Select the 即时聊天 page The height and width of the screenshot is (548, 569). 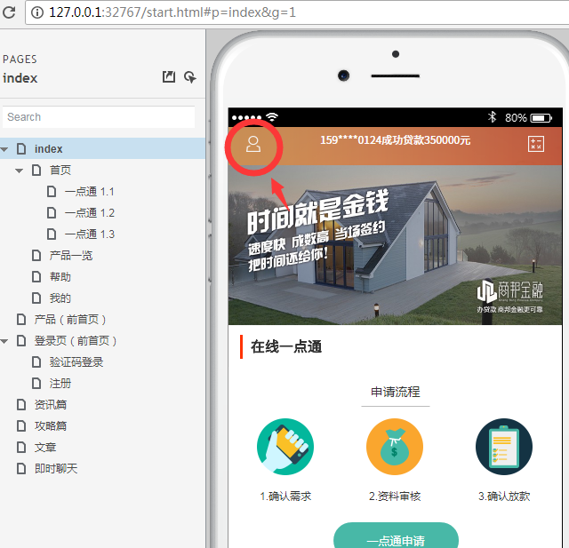[56, 469]
